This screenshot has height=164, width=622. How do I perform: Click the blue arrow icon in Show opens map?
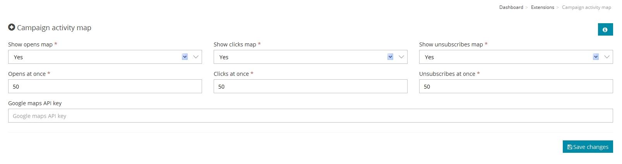(185, 57)
